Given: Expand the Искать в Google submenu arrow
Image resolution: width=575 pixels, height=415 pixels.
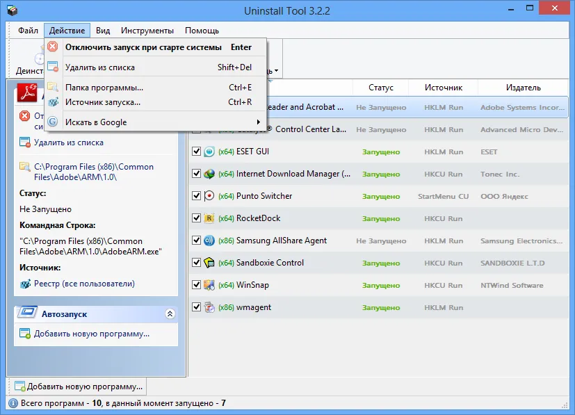Looking at the screenshot, I should pos(258,122).
